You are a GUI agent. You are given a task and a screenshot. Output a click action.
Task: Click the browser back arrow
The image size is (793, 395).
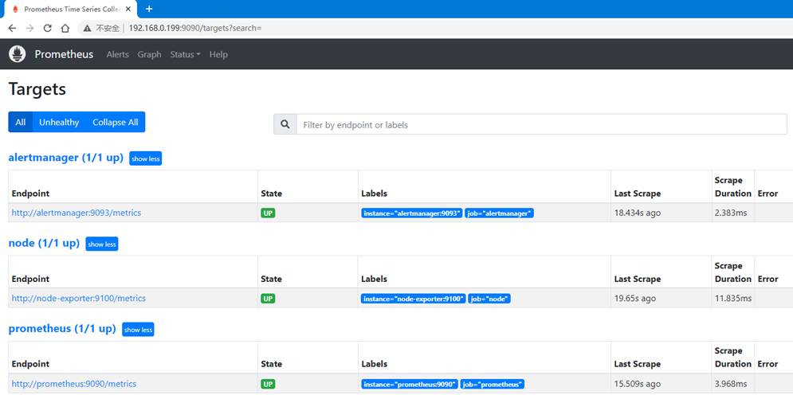[x=12, y=29]
